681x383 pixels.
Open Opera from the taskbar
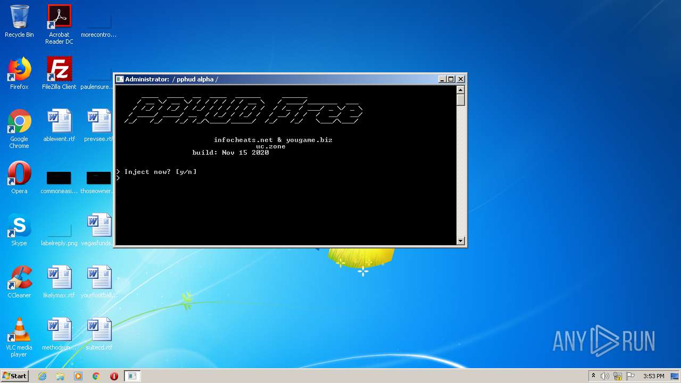[114, 376]
